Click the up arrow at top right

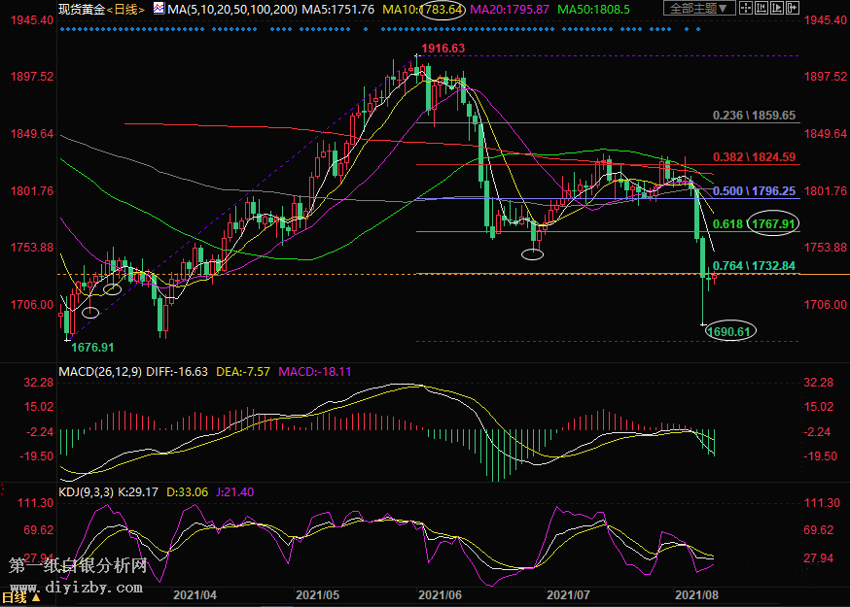coord(775,9)
